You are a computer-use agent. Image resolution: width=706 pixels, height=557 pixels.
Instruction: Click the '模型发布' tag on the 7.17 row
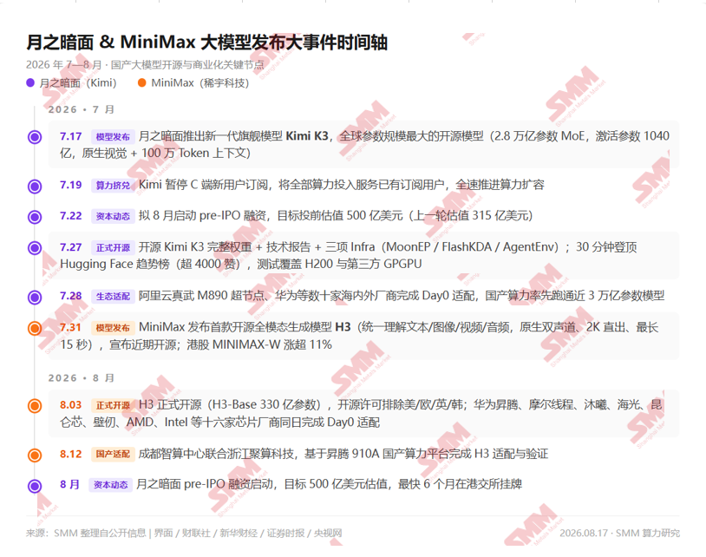pos(113,137)
